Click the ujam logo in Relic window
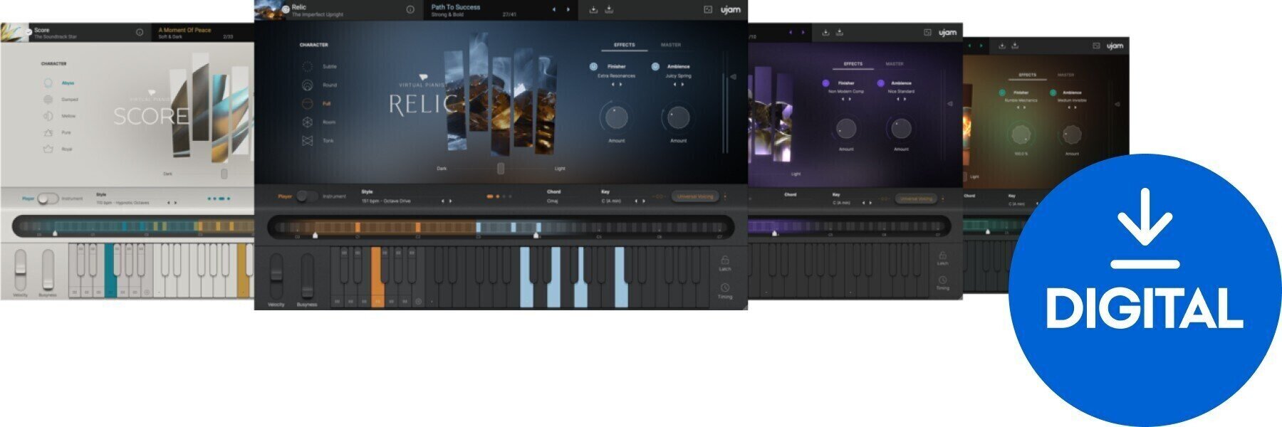 pyautogui.click(x=730, y=10)
